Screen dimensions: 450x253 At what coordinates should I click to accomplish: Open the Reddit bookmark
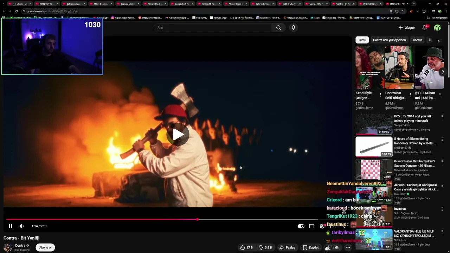tap(150, 18)
